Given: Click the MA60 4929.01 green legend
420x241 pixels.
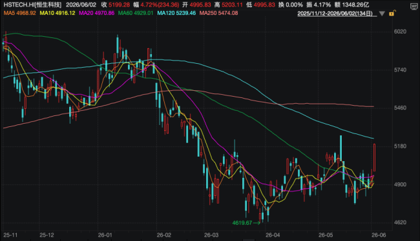Looking at the screenshot, I should (x=136, y=13).
